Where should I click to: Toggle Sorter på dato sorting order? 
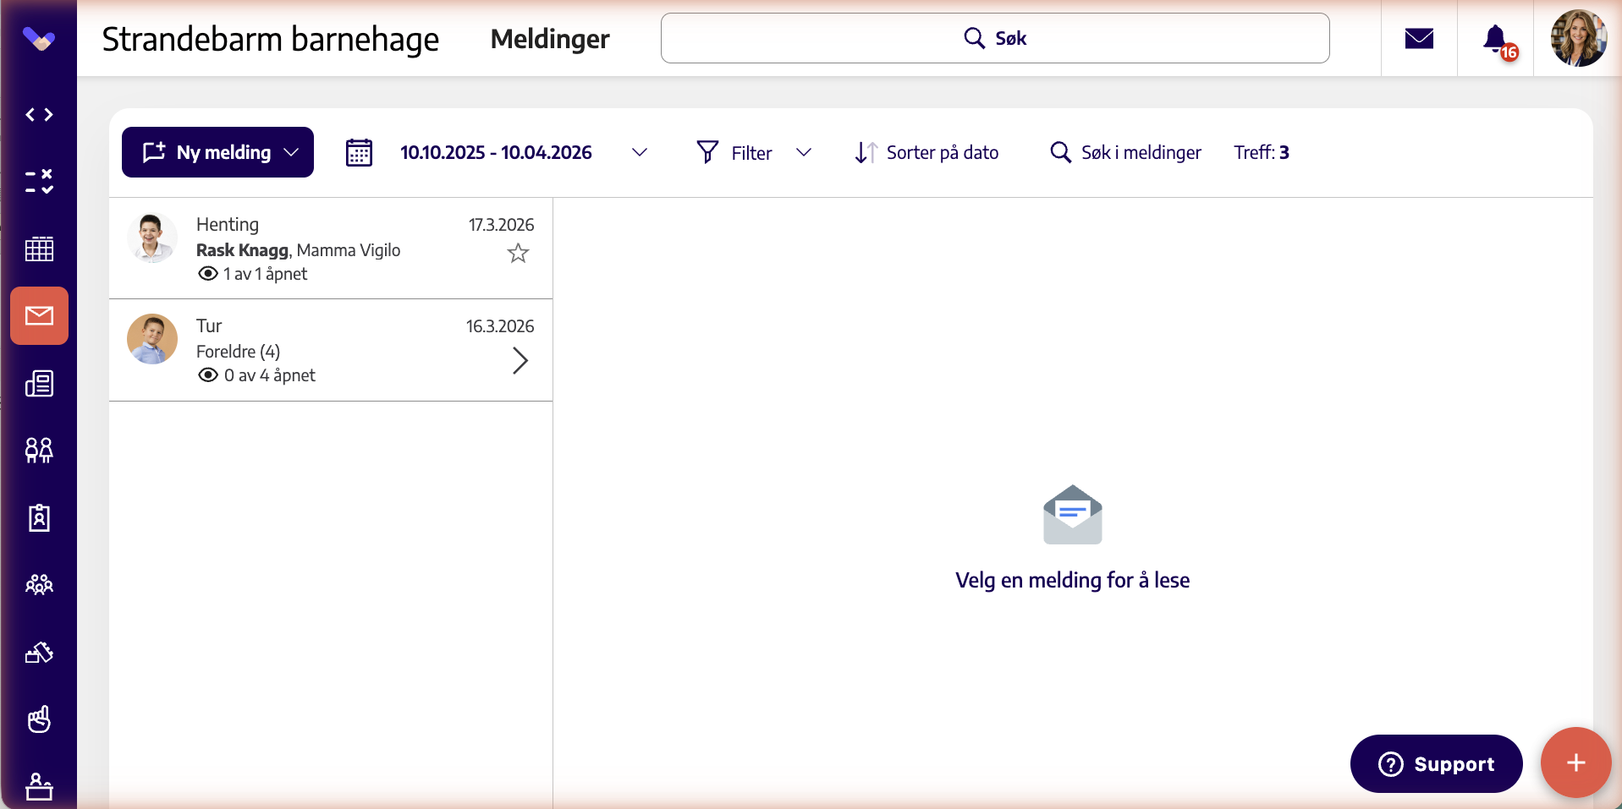point(926,152)
